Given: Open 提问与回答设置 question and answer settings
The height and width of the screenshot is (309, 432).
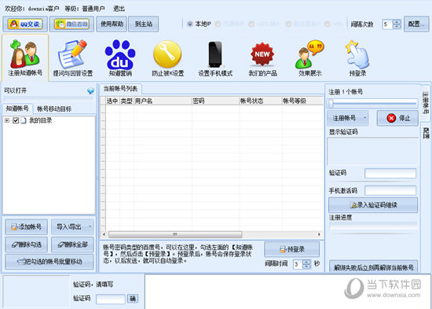Looking at the screenshot, I should pyautogui.click(x=73, y=58).
